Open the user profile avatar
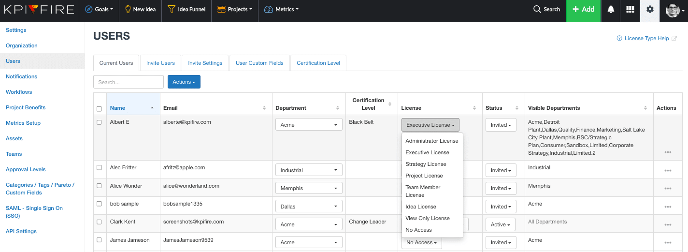The height and width of the screenshot is (252, 688). coord(673,10)
